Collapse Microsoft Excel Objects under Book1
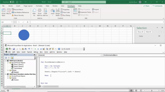 pyautogui.click(x=8, y=63)
